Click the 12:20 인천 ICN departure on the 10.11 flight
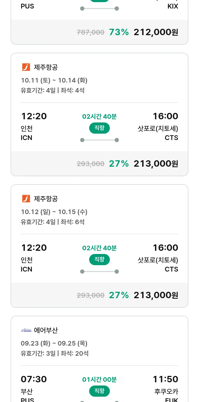The height and width of the screenshot is (402, 199). click(x=33, y=126)
